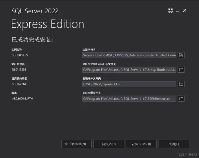Click the 已成功完成安装! message
Screen dimensions: 199x158
tap(32, 39)
